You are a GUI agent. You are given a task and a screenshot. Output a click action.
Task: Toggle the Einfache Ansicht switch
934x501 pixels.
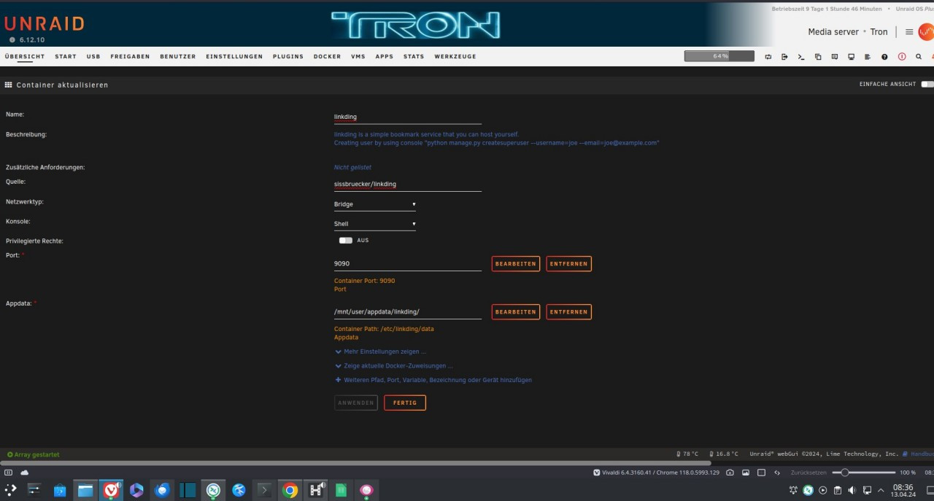(927, 85)
